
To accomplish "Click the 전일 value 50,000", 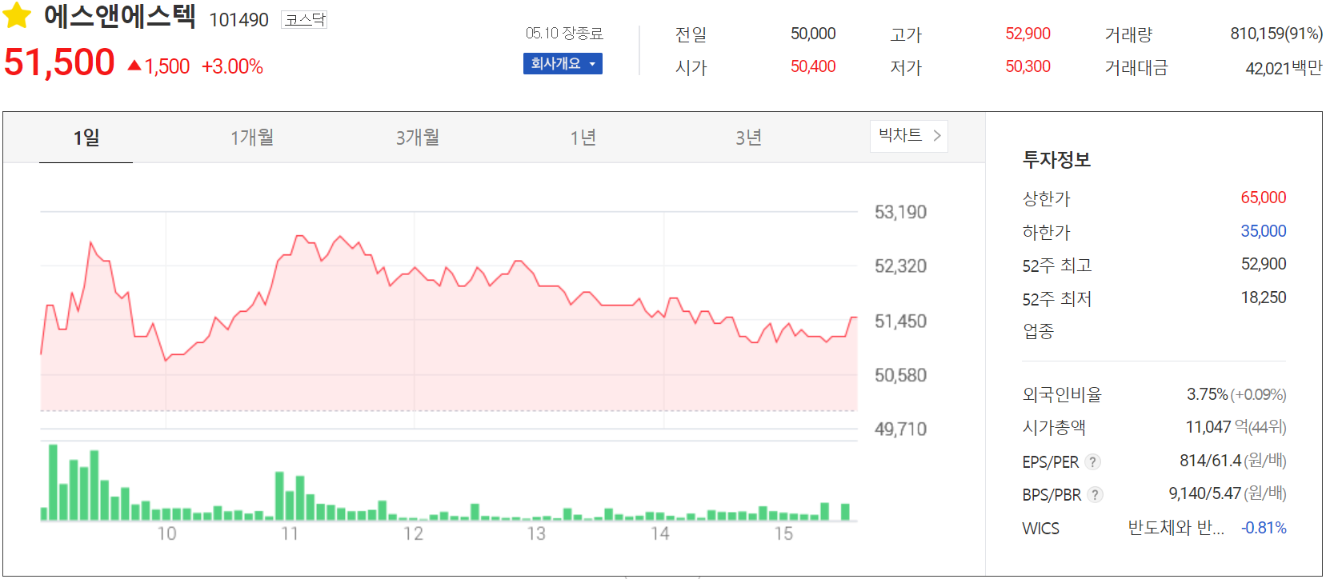I will click(813, 34).
